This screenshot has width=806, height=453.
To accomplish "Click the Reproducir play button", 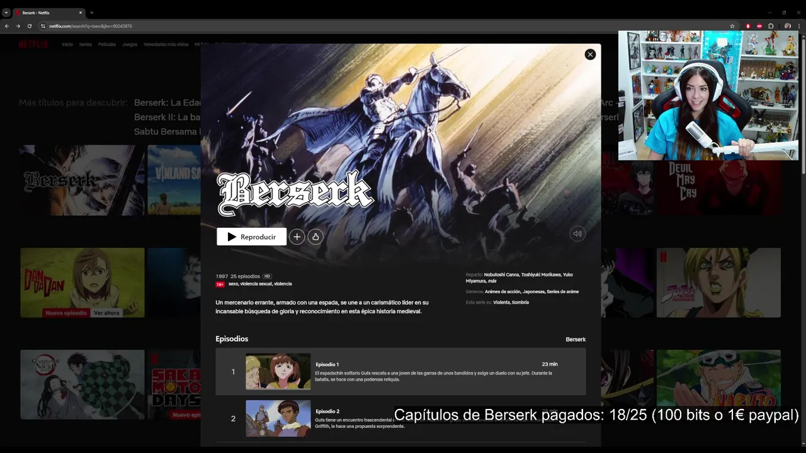I will 252,237.
